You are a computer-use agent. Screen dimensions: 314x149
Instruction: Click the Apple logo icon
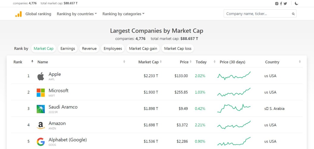[x=41, y=76]
